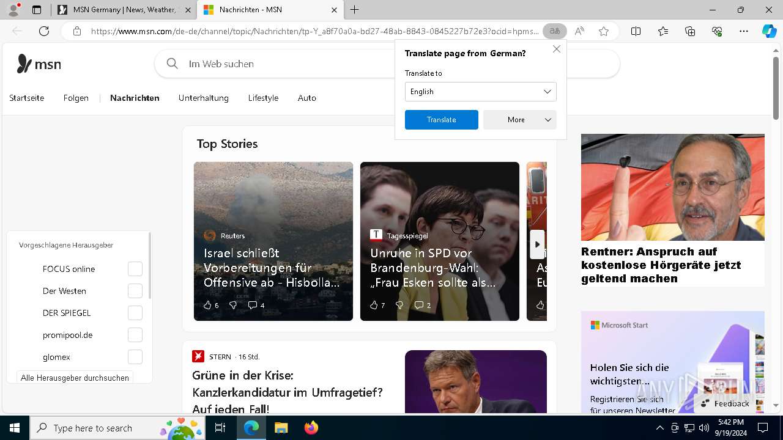This screenshot has width=783, height=440.
Task: Open Folgen navigation item
Action: (76, 98)
